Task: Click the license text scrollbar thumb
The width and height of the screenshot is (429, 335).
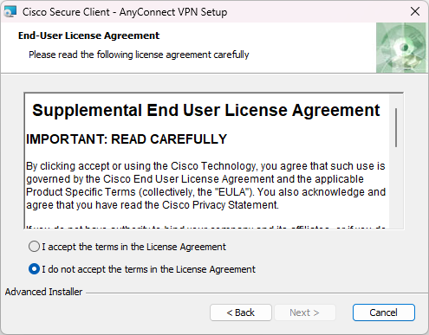Action: pos(396,127)
